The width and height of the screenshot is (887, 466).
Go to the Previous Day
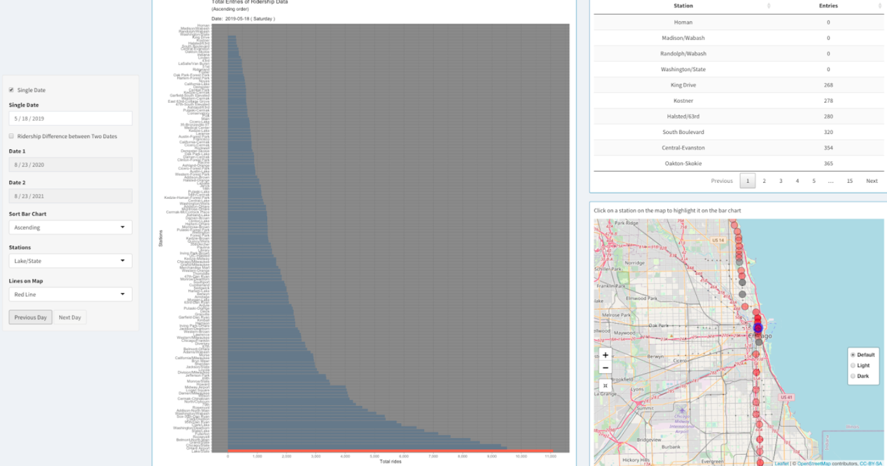pyautogui.click(x=30, y=317)
